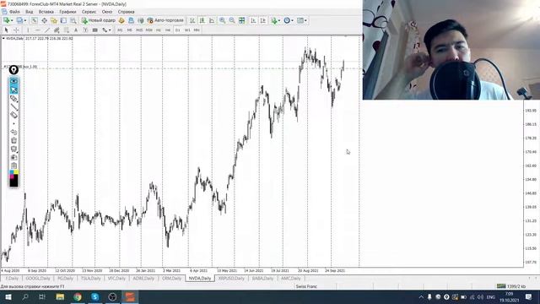Select the crosshair tool
This screenshot has height=304, width=540.
(x=17, y=30)
